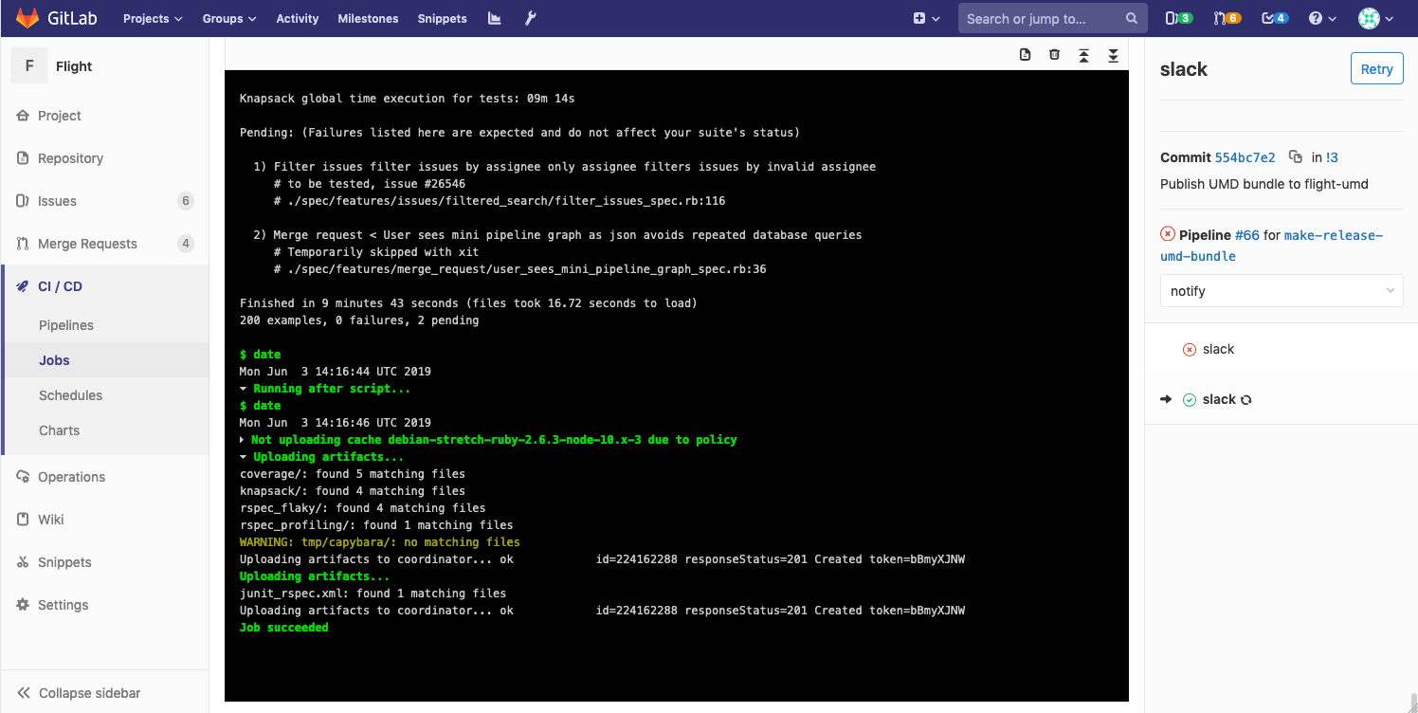Collapse the Uploading artifacts log section
1418x713 pixels.
[x=244, y=457]
